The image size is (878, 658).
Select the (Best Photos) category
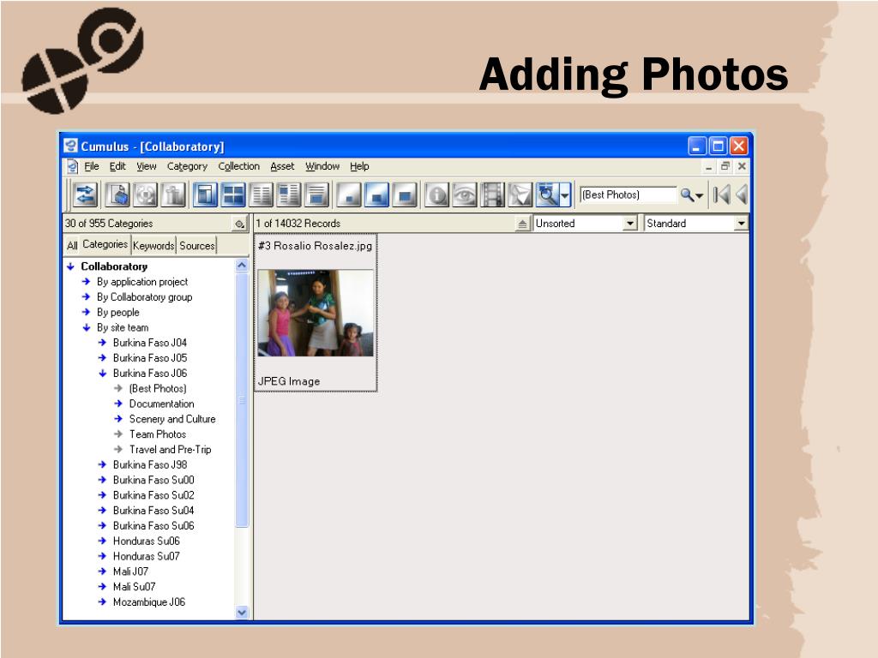tap(158, 388)
